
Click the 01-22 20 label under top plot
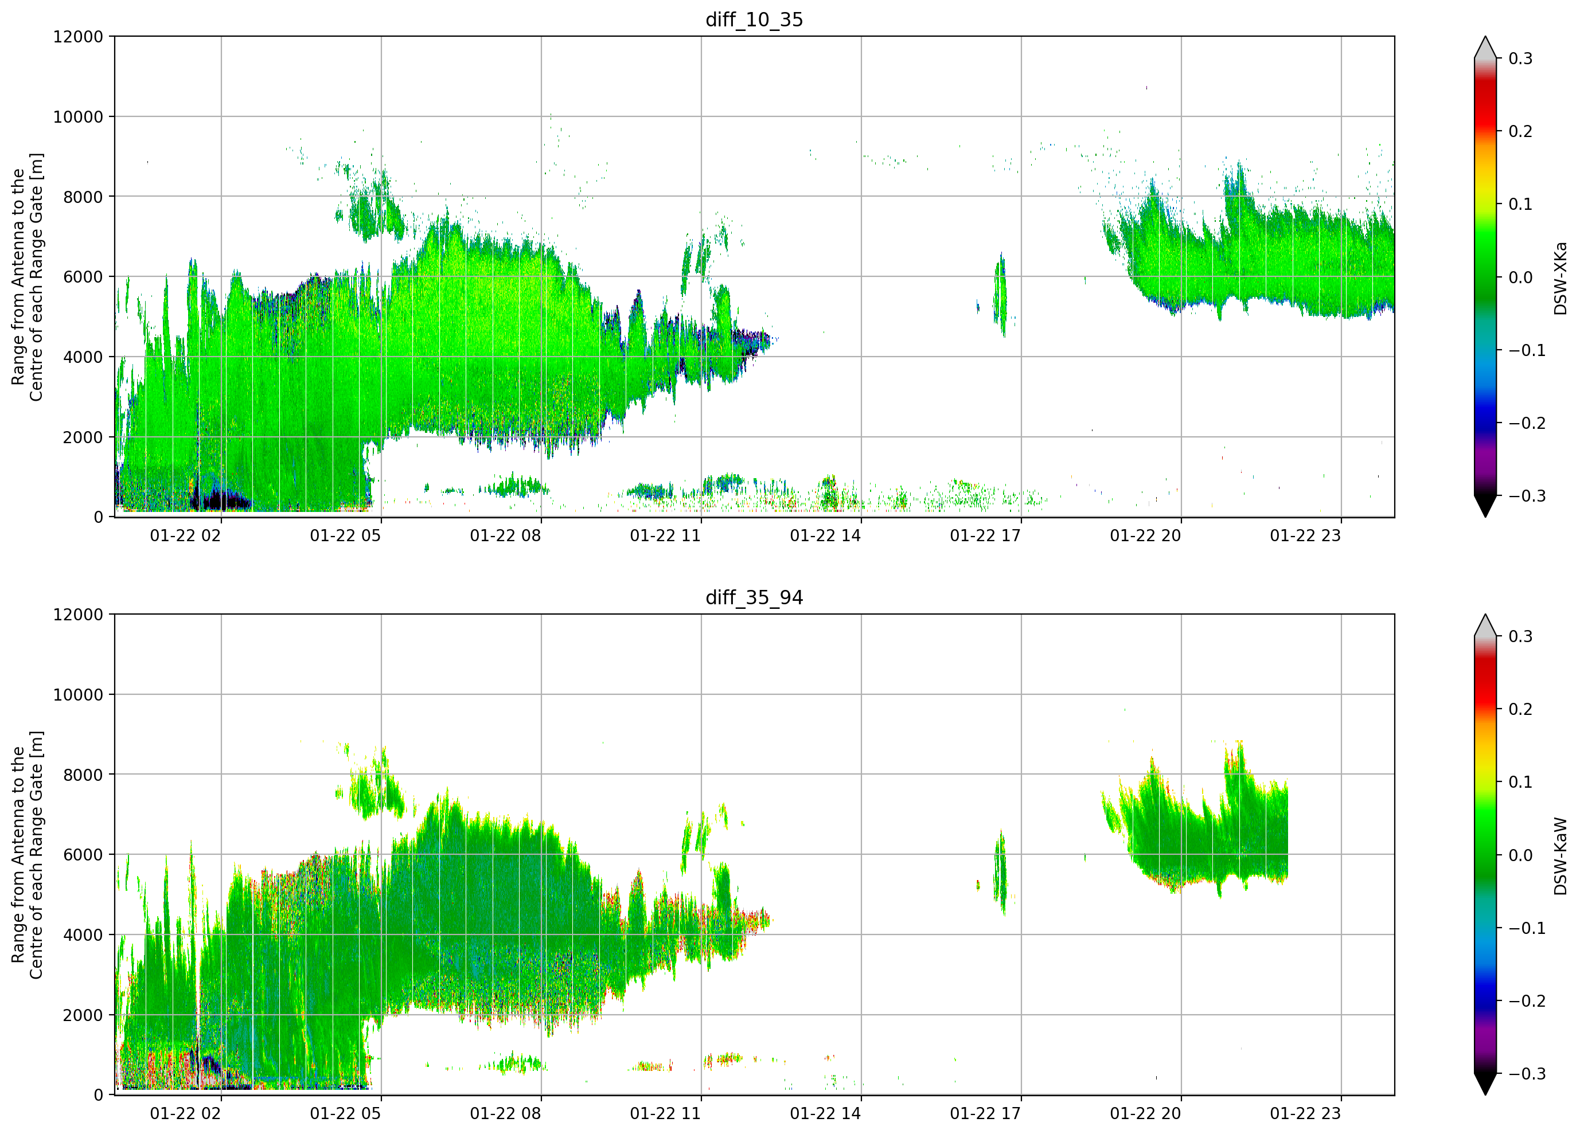pyautogui.click(x=1145, y=535)
